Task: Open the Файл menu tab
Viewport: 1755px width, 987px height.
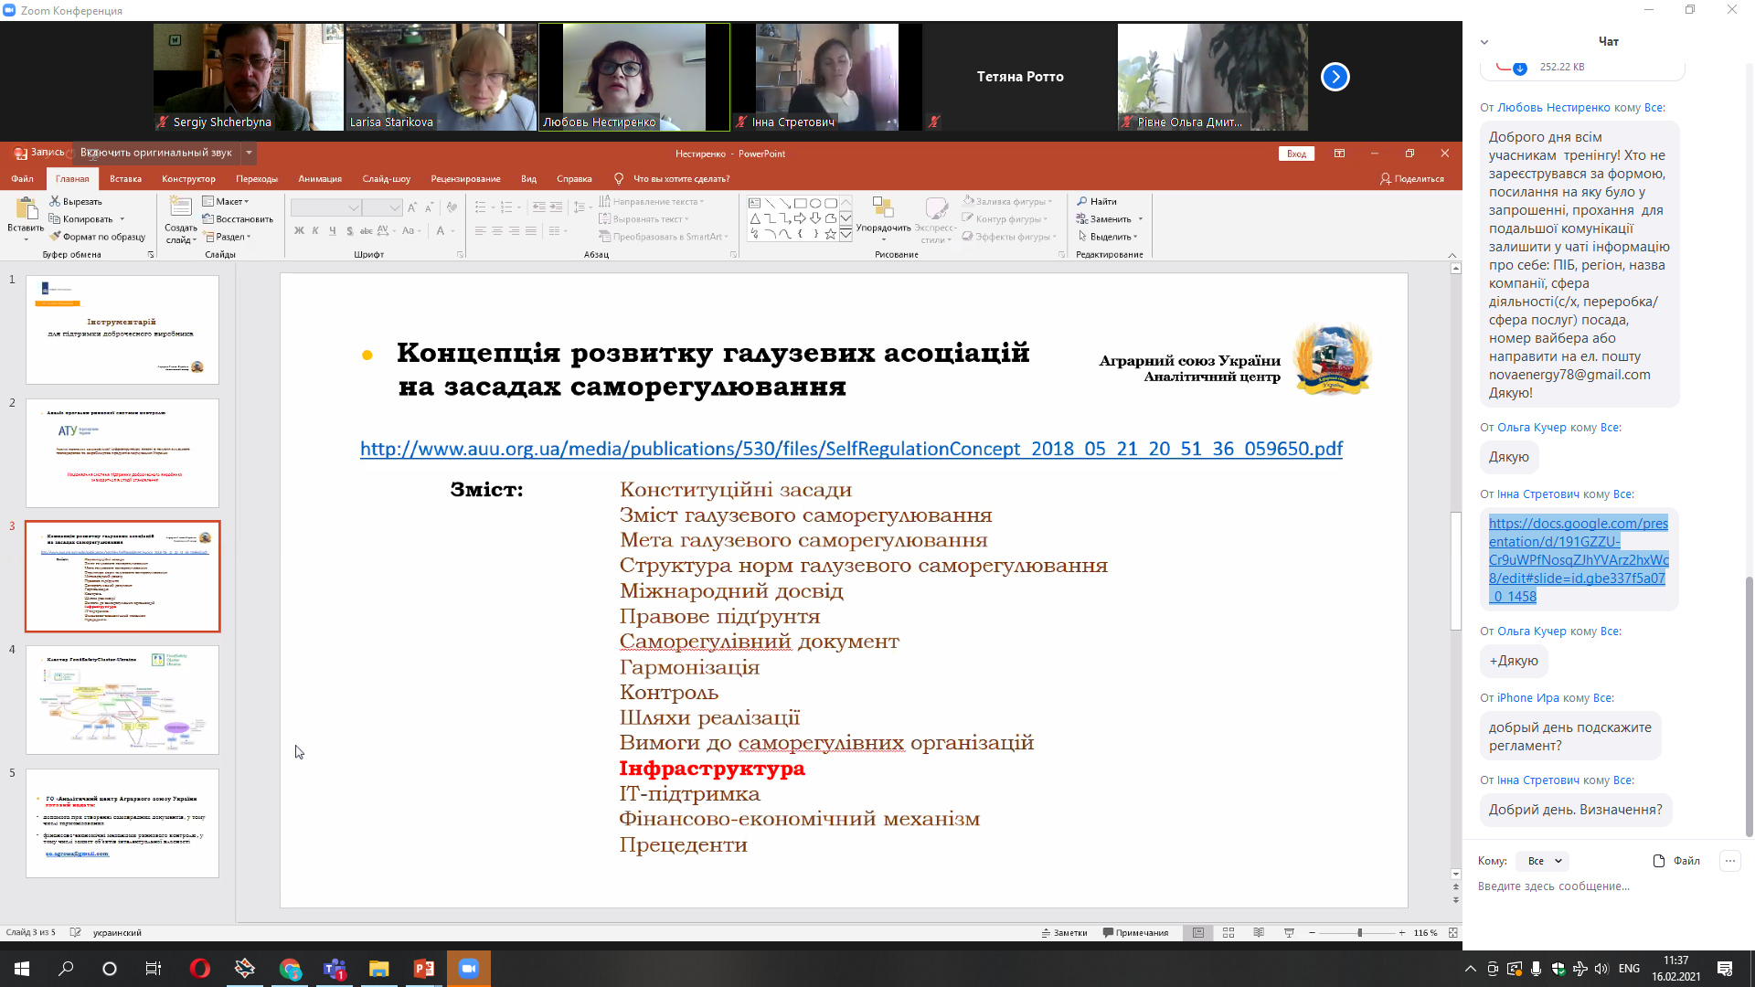Action: coord(23,179)
